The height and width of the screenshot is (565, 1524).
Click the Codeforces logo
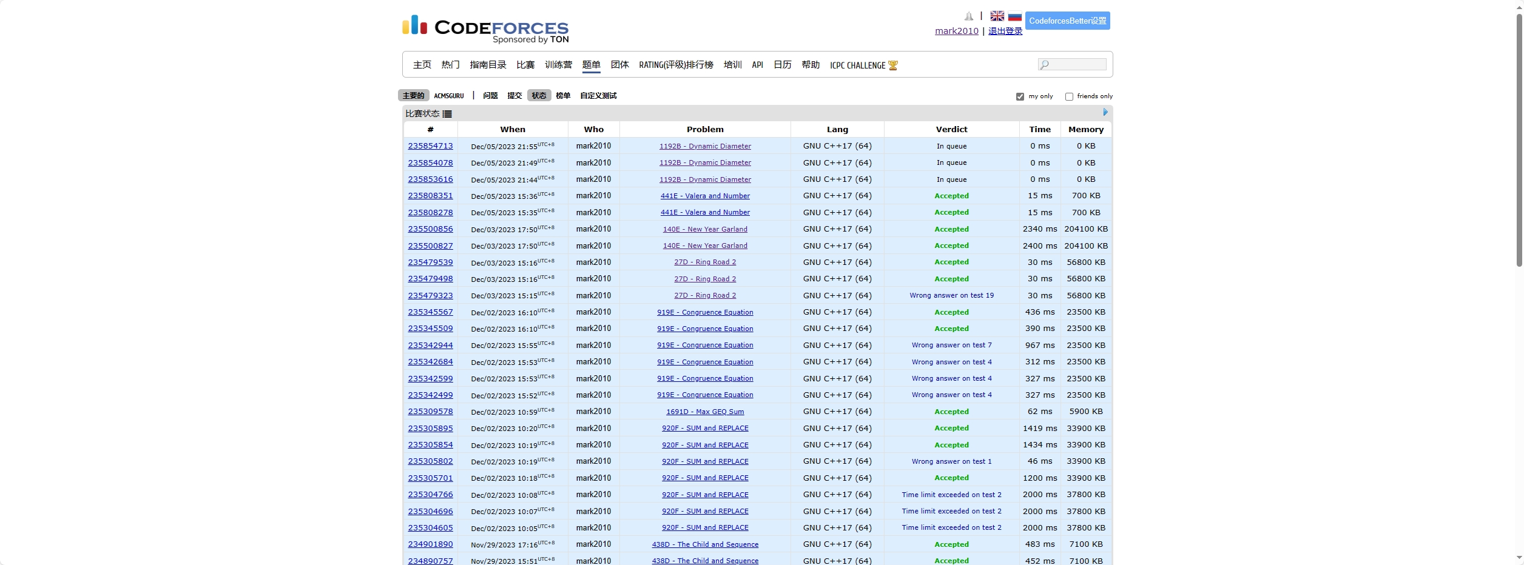[485, 28]
